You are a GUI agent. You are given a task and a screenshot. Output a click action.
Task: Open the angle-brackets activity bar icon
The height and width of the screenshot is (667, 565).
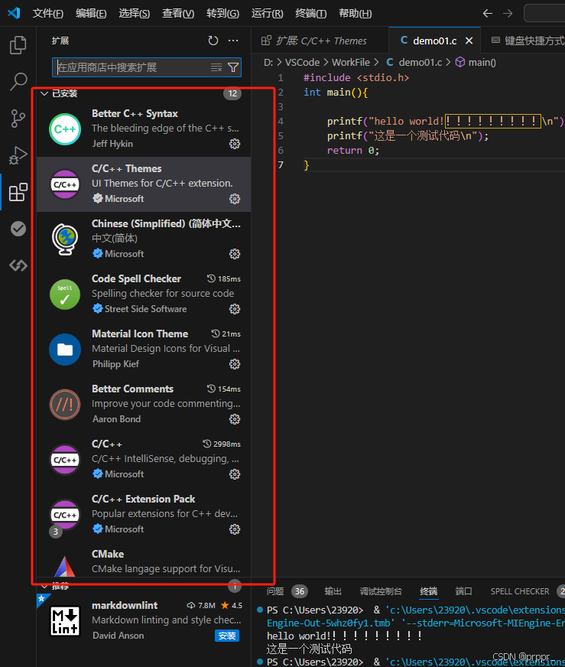[18, 265]
